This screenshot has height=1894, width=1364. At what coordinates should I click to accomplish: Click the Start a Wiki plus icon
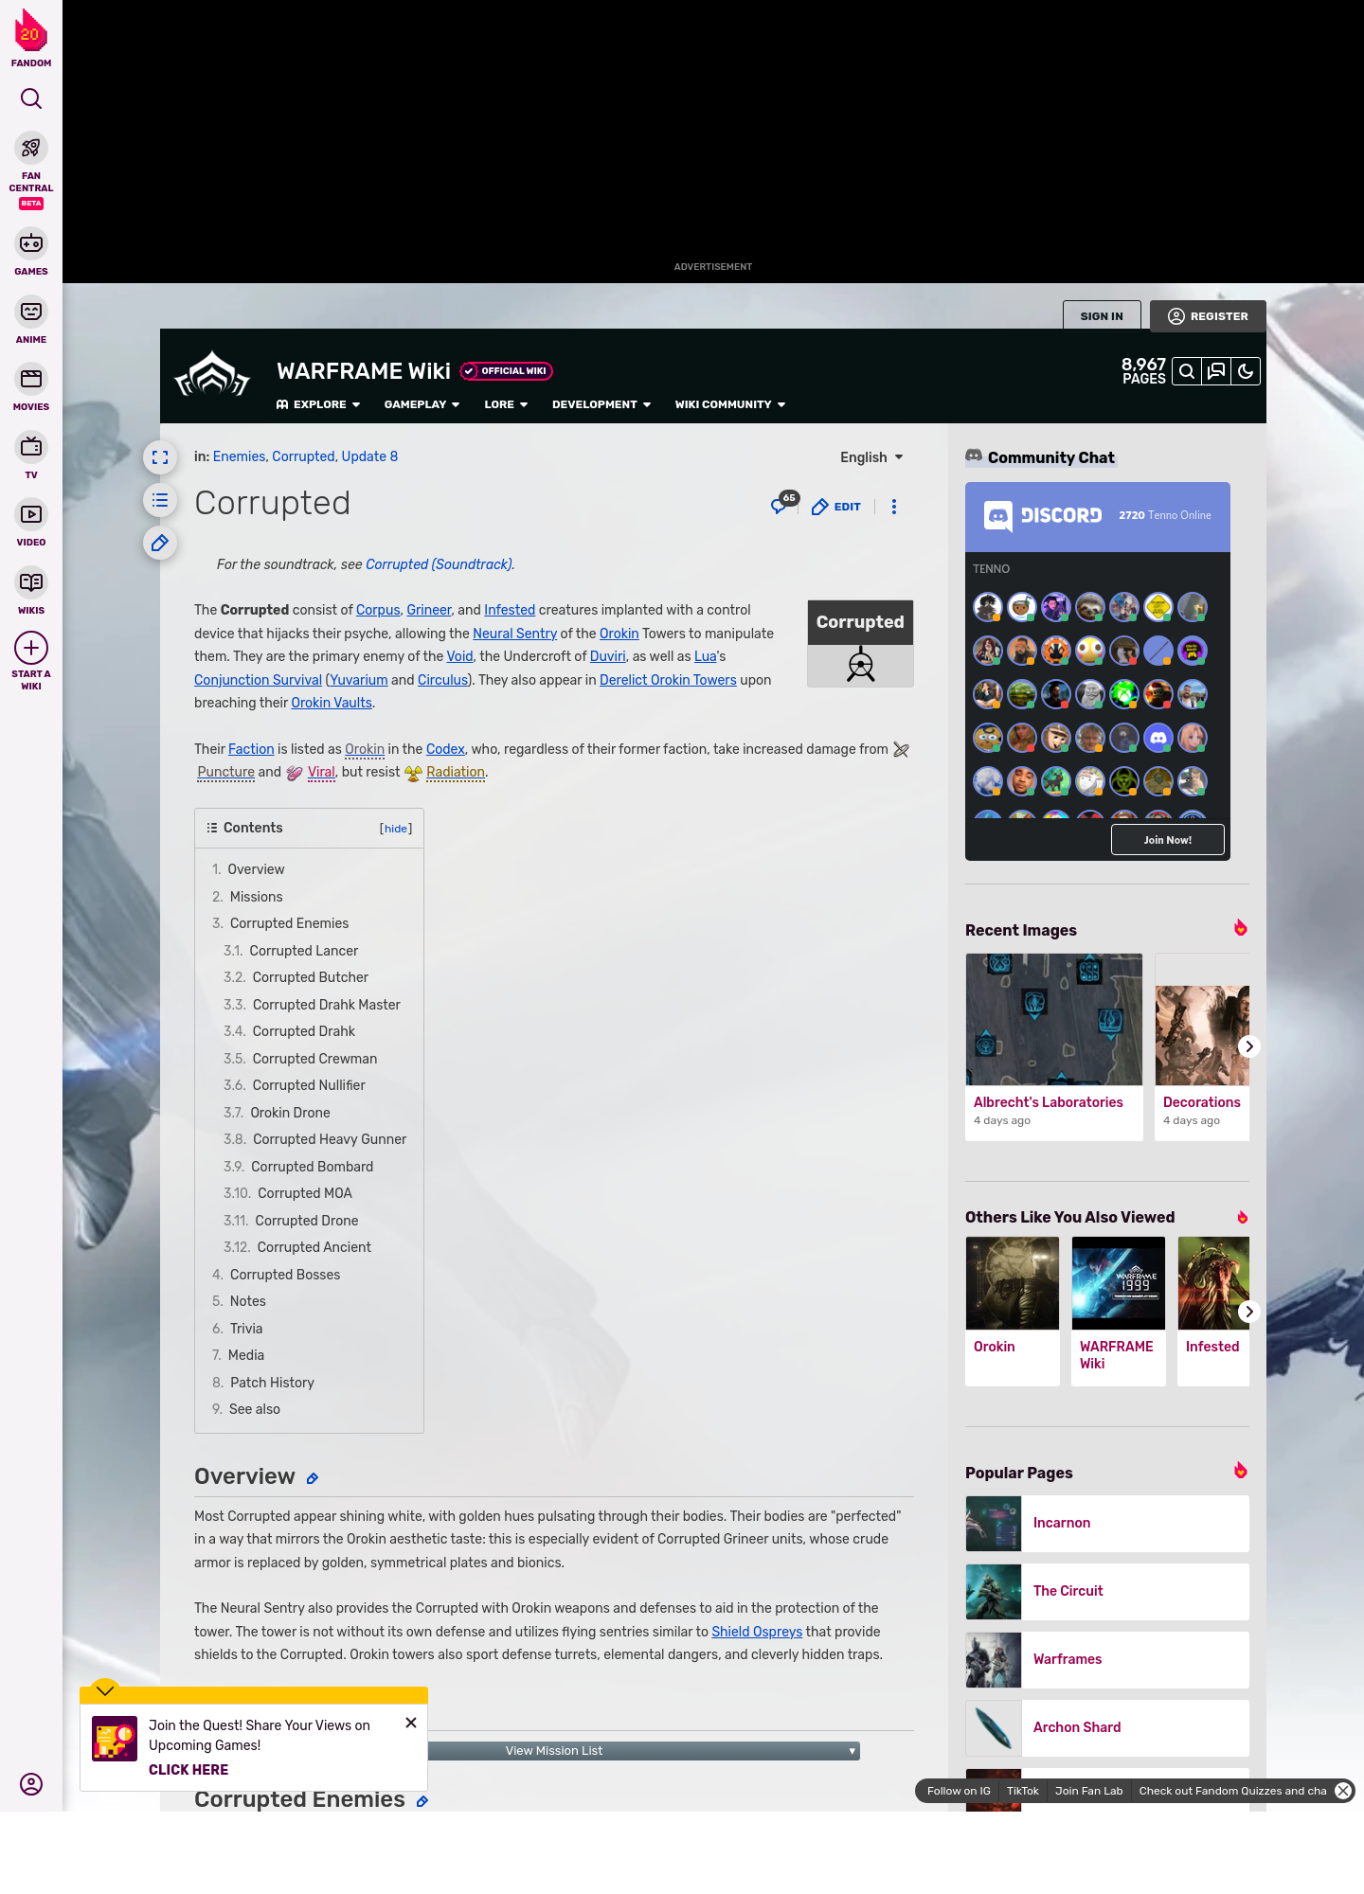(x=31, y=649)
